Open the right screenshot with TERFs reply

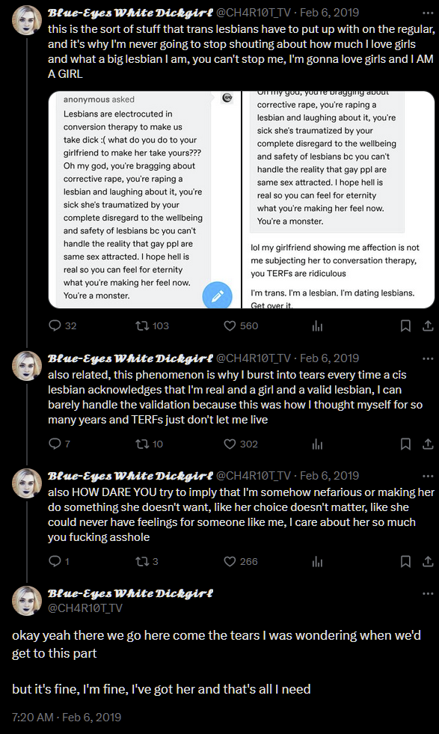click(x=338, y=200)
